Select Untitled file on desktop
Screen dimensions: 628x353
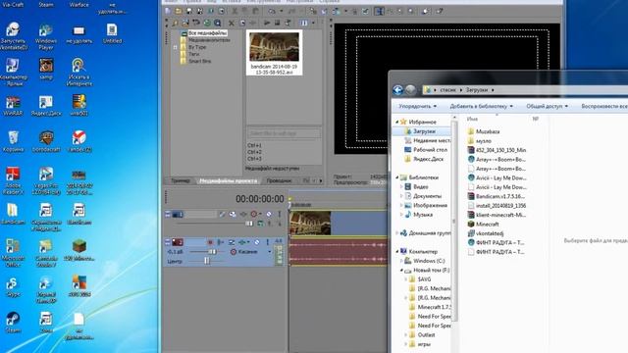point(112,32)
